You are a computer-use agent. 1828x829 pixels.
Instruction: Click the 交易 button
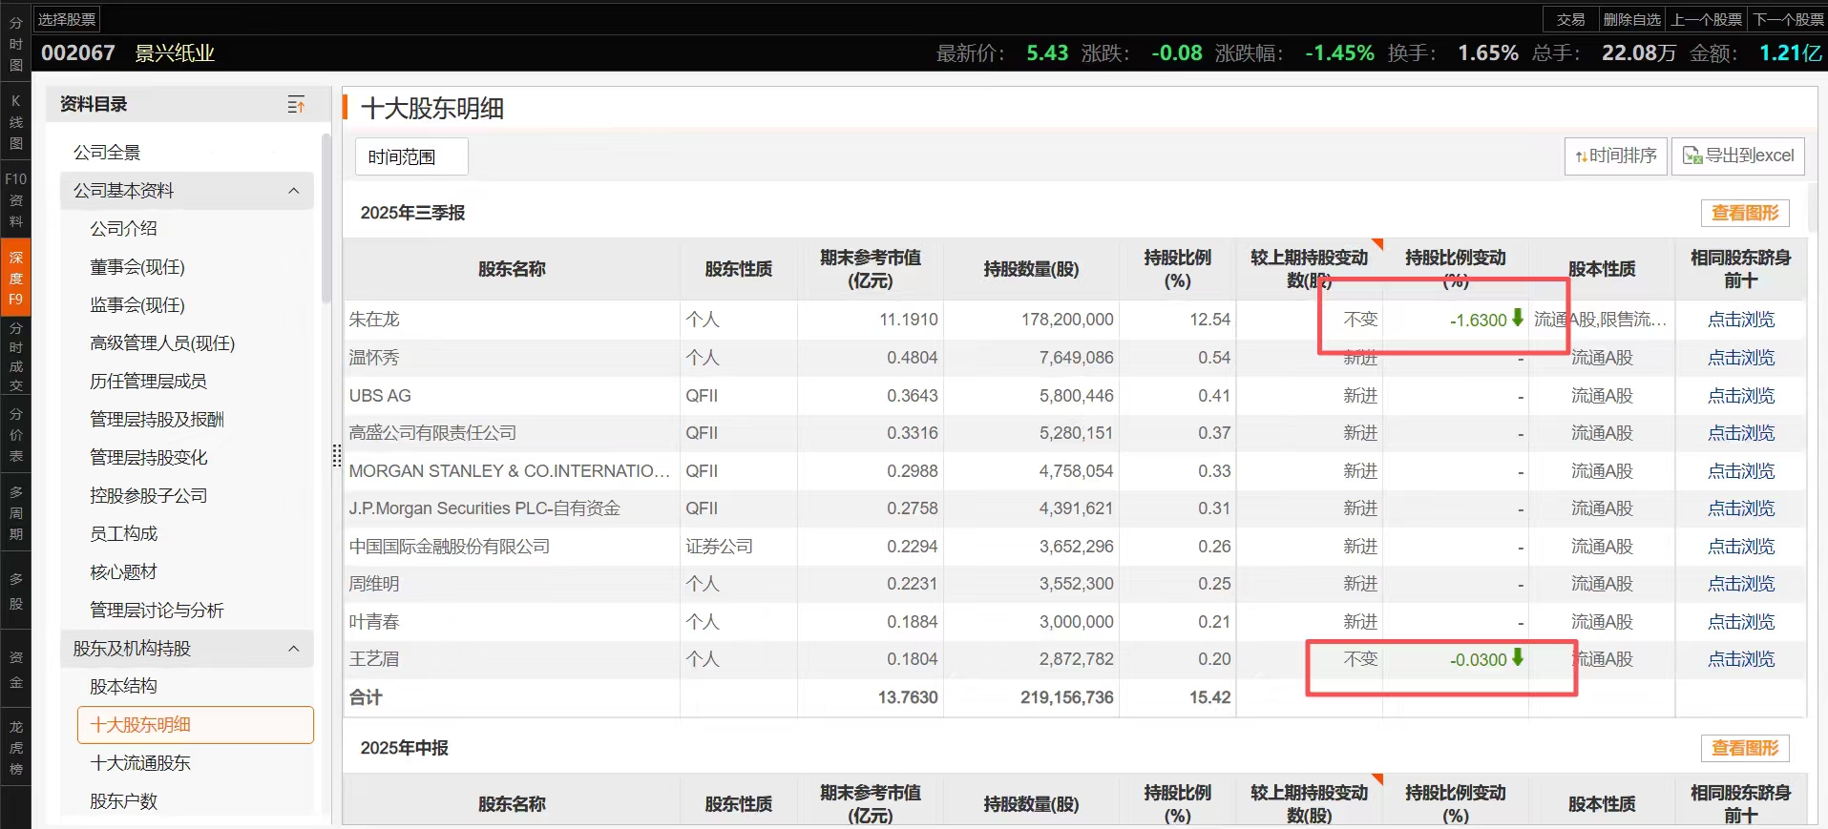(1570, 19)
